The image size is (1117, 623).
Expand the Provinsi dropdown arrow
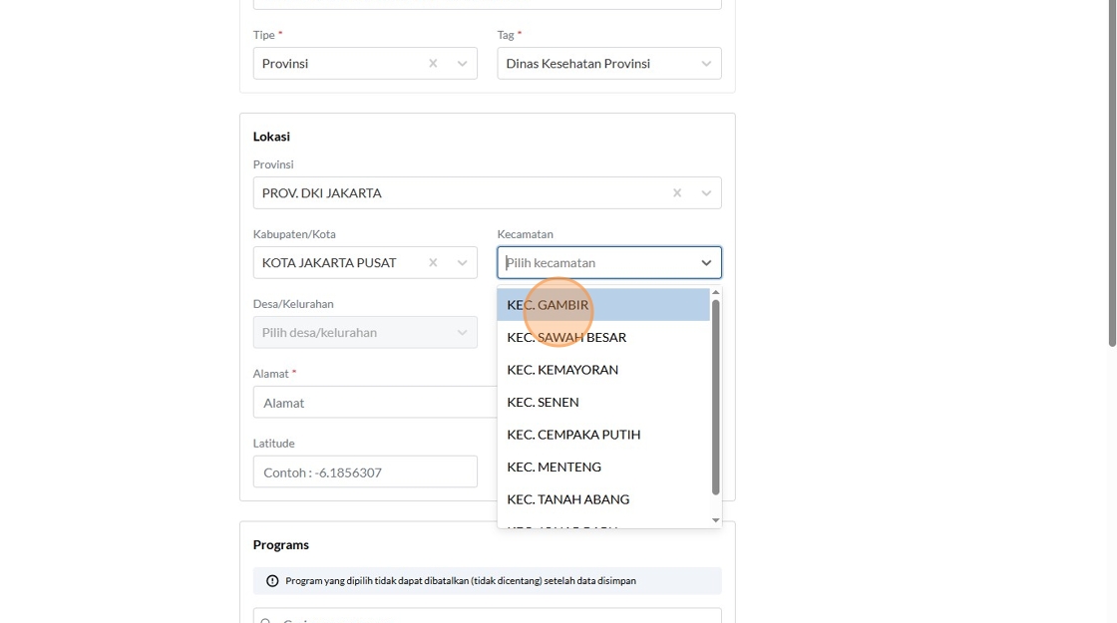706,193
